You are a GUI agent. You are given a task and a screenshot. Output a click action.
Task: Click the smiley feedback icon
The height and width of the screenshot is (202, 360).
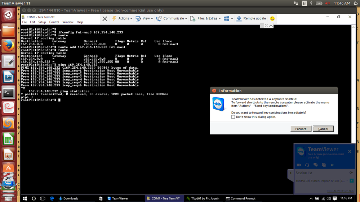272,19
